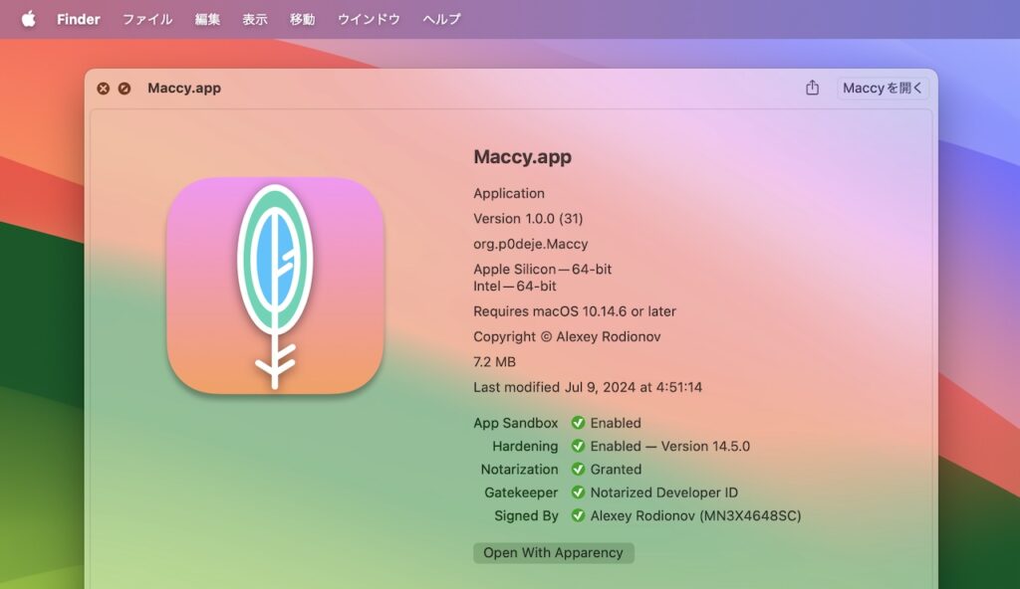Viewport: 1020px width, 589px height.
Task: Open the ウインドウ menu
Action: (368, 19)
